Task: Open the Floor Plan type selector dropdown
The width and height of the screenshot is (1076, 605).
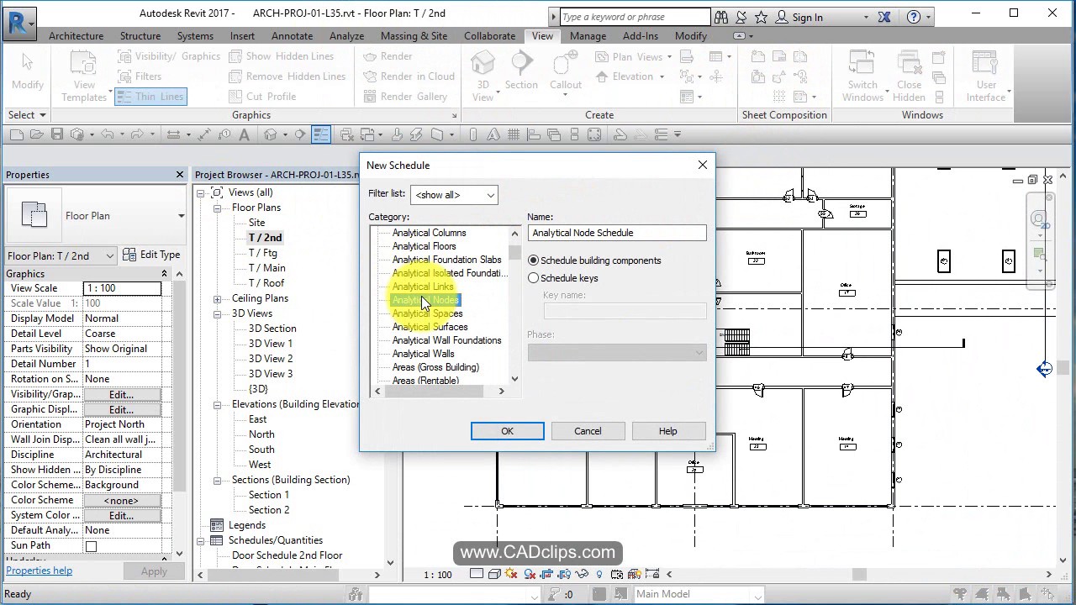Action: [x=181, y=216]
